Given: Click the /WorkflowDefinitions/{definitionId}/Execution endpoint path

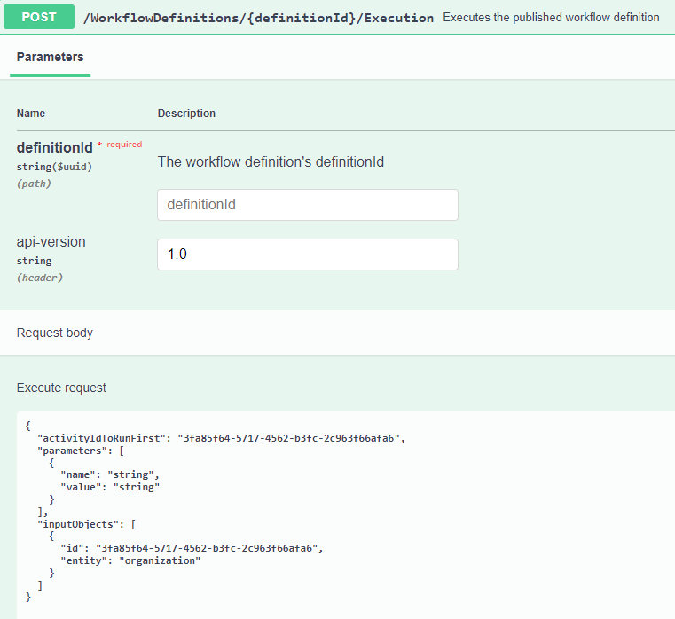Looking at the screenshot, I should point(258,18).
